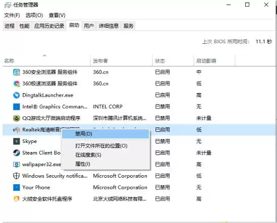The width and height of the screenshot is (277, 223).
Task: Click the QQ游戏大厅微端启动程序 icon
Action: [x=17, y=118]
